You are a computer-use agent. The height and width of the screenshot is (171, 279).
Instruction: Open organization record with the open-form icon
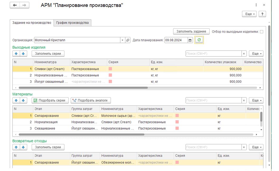127,40
